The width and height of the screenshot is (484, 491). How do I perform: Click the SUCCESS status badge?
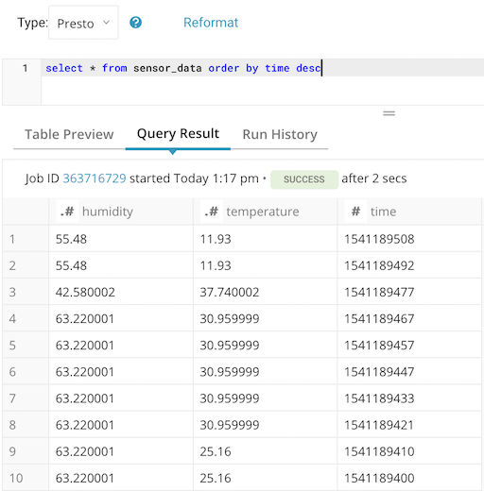pos(304,179)
